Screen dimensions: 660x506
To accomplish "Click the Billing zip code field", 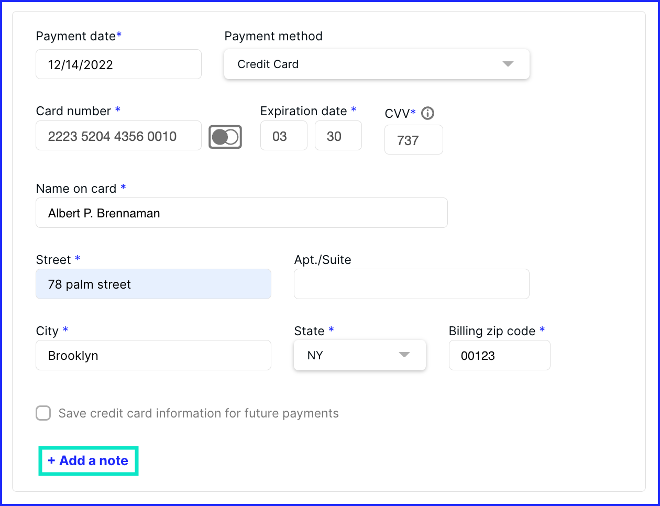I will (500, 355).
